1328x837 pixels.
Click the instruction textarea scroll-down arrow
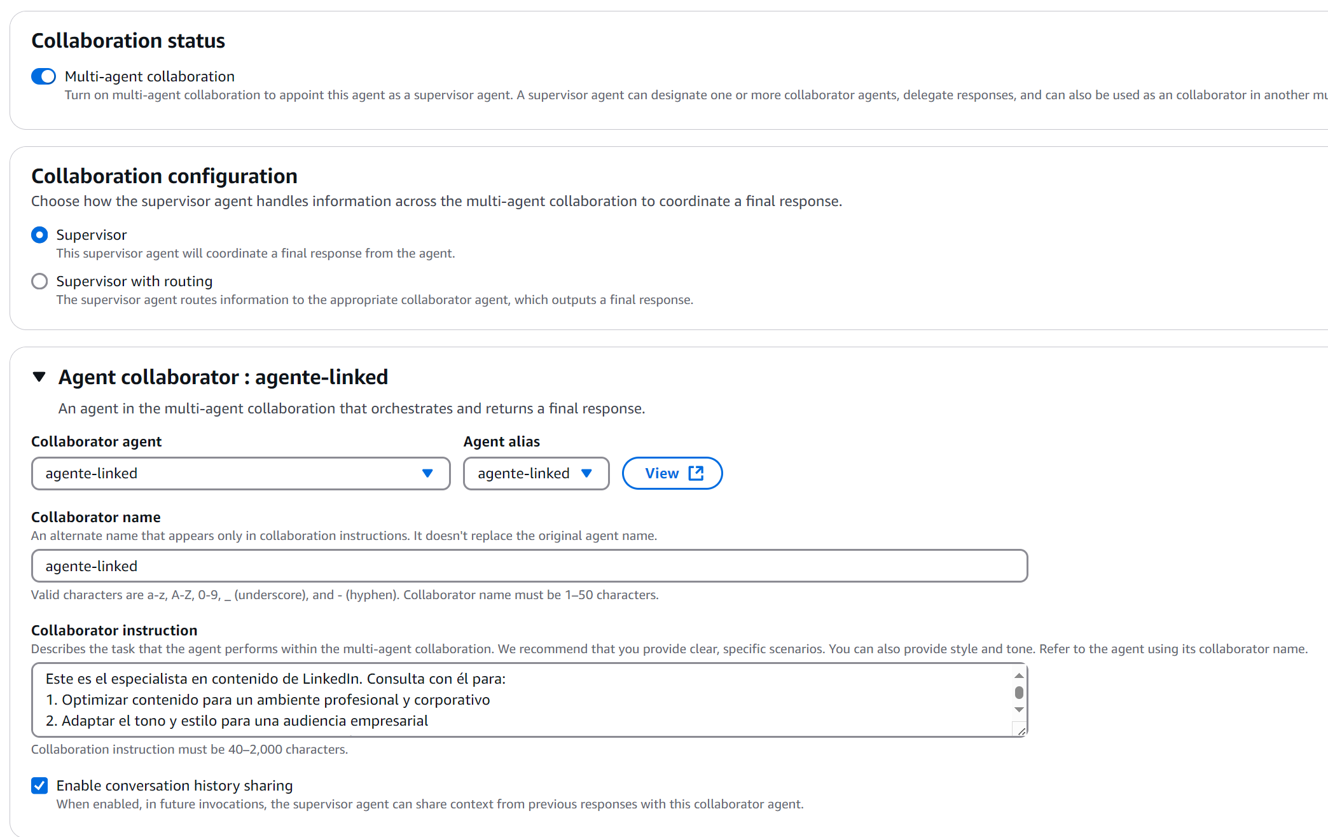pos(1019,710)
